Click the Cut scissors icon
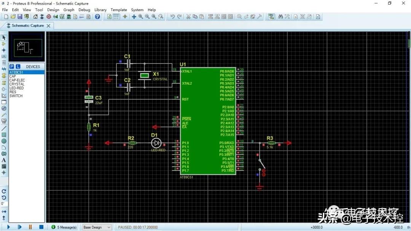411x231 pixels. 188,17
